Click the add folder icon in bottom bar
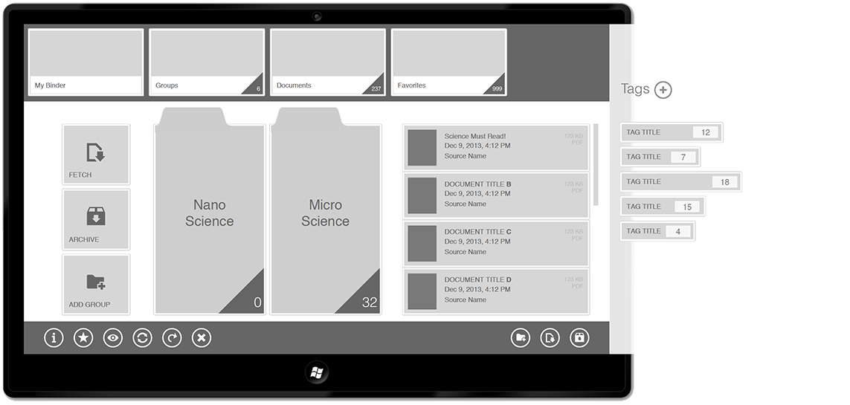Viewport: 850px width, 405px height. (521, 338)
